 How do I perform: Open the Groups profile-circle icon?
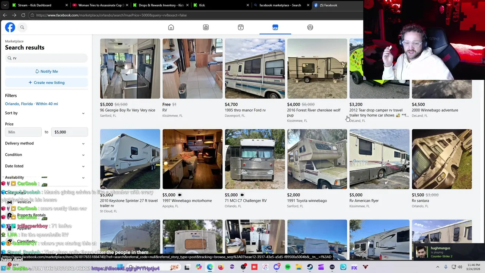(310, 27)
